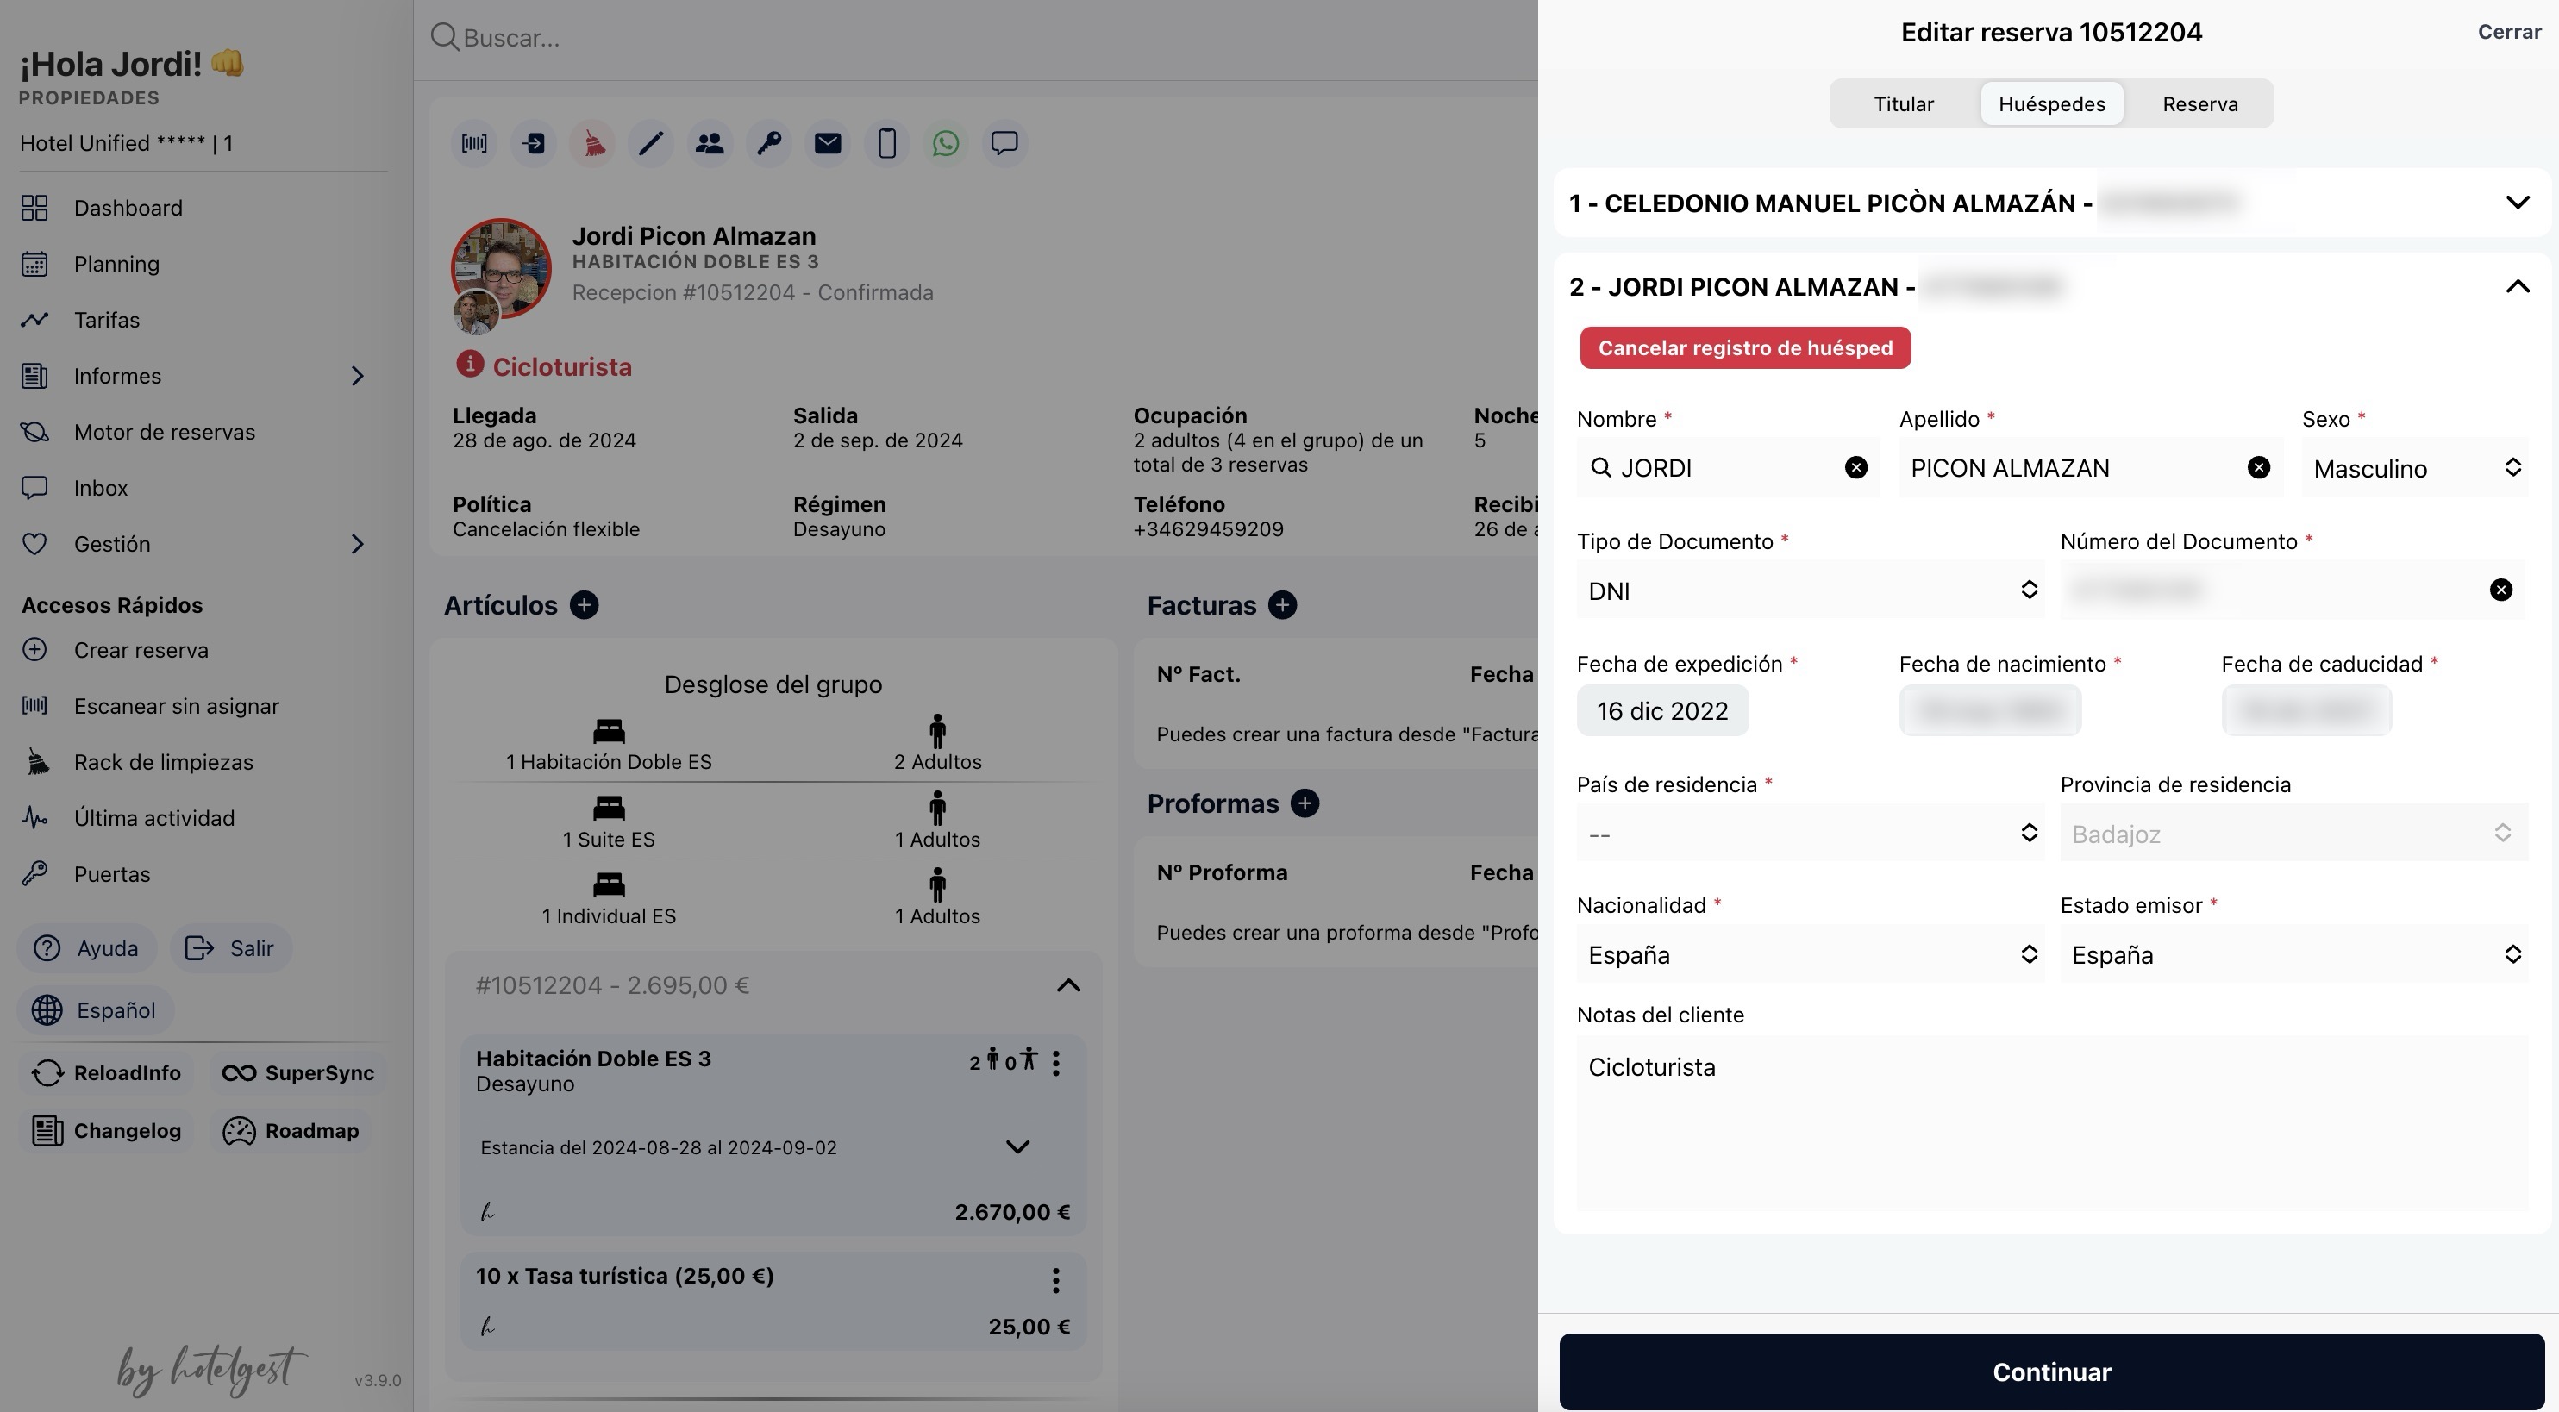The height and width of the screenshot is (1412, 2559).
Task: Add an item with Artículos plus icon
Action: point(584,605)
